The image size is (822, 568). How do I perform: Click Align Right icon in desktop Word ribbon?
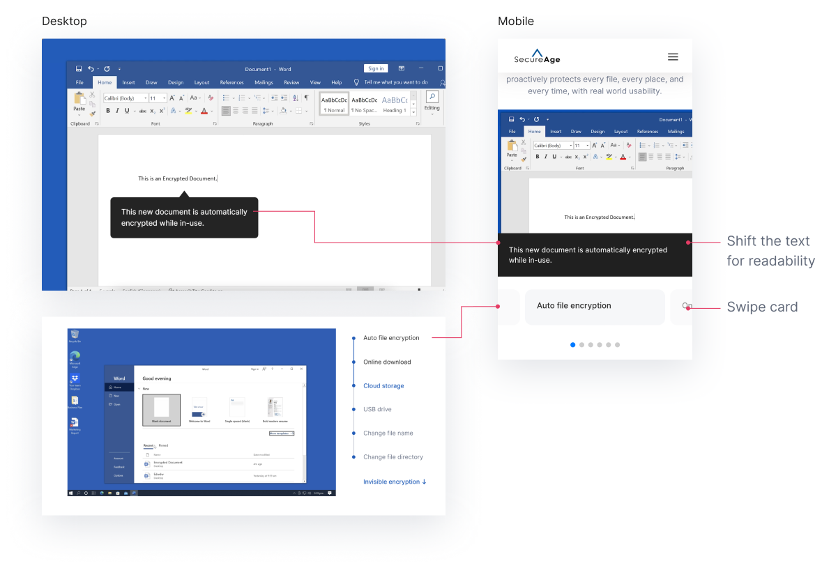(x=245, y=111)
